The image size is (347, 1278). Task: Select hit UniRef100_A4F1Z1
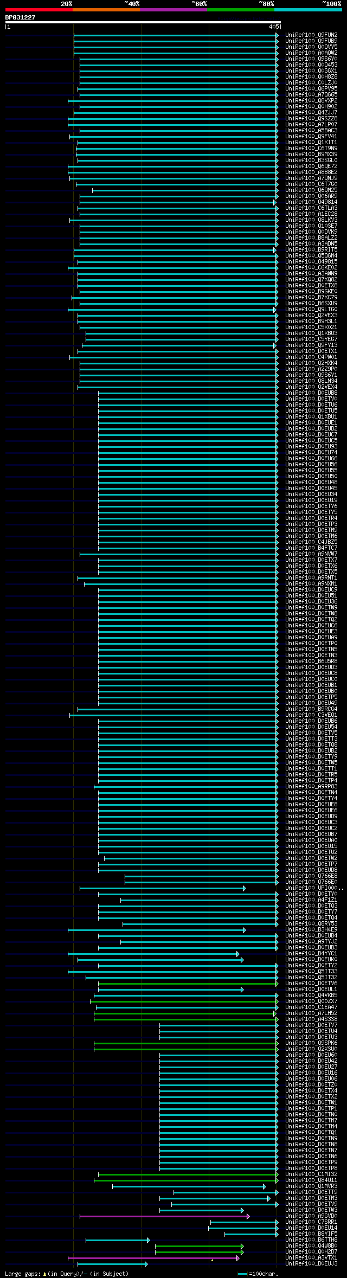tap(311, 900)
